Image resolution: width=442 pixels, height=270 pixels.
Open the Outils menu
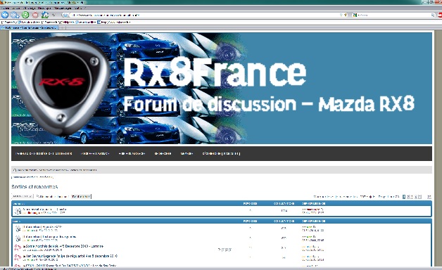tap(78, 8)
